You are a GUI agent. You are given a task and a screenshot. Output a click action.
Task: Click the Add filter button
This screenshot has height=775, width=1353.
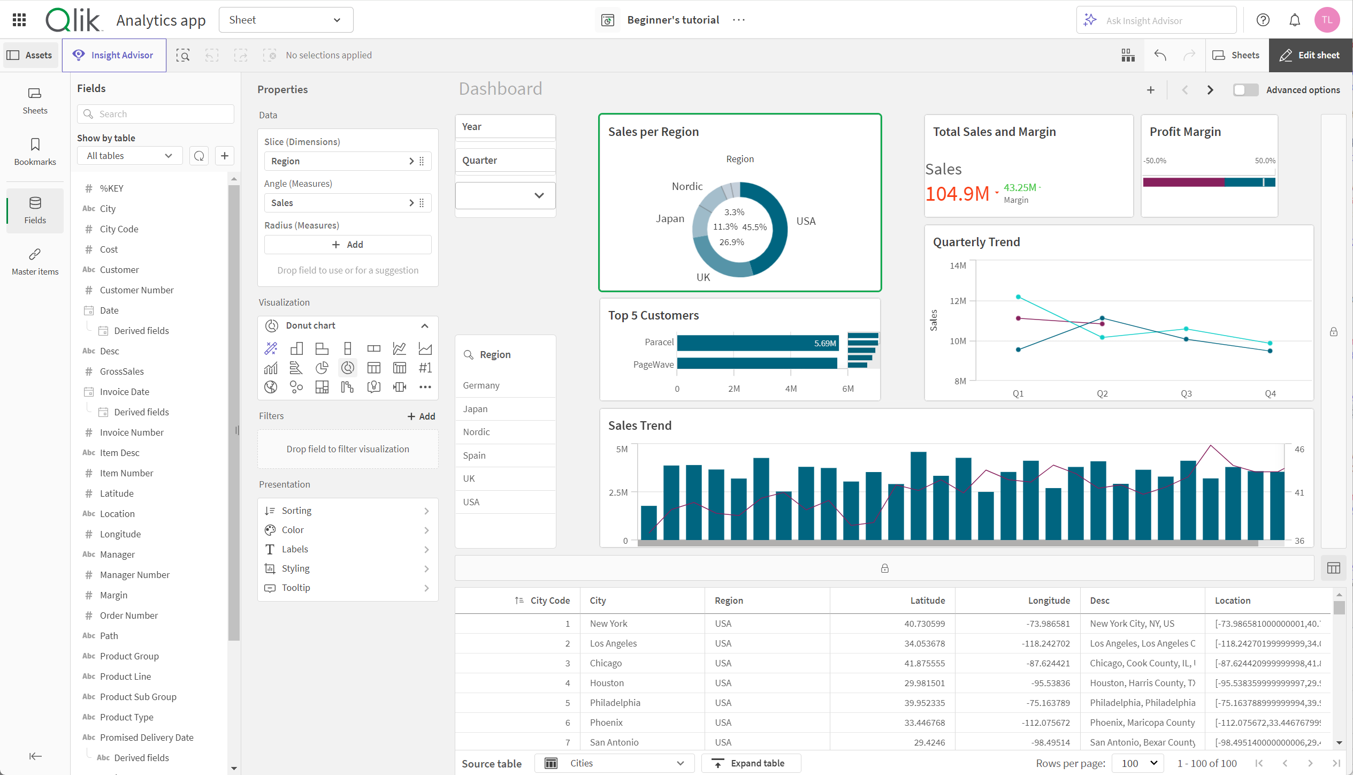(419, 415)
